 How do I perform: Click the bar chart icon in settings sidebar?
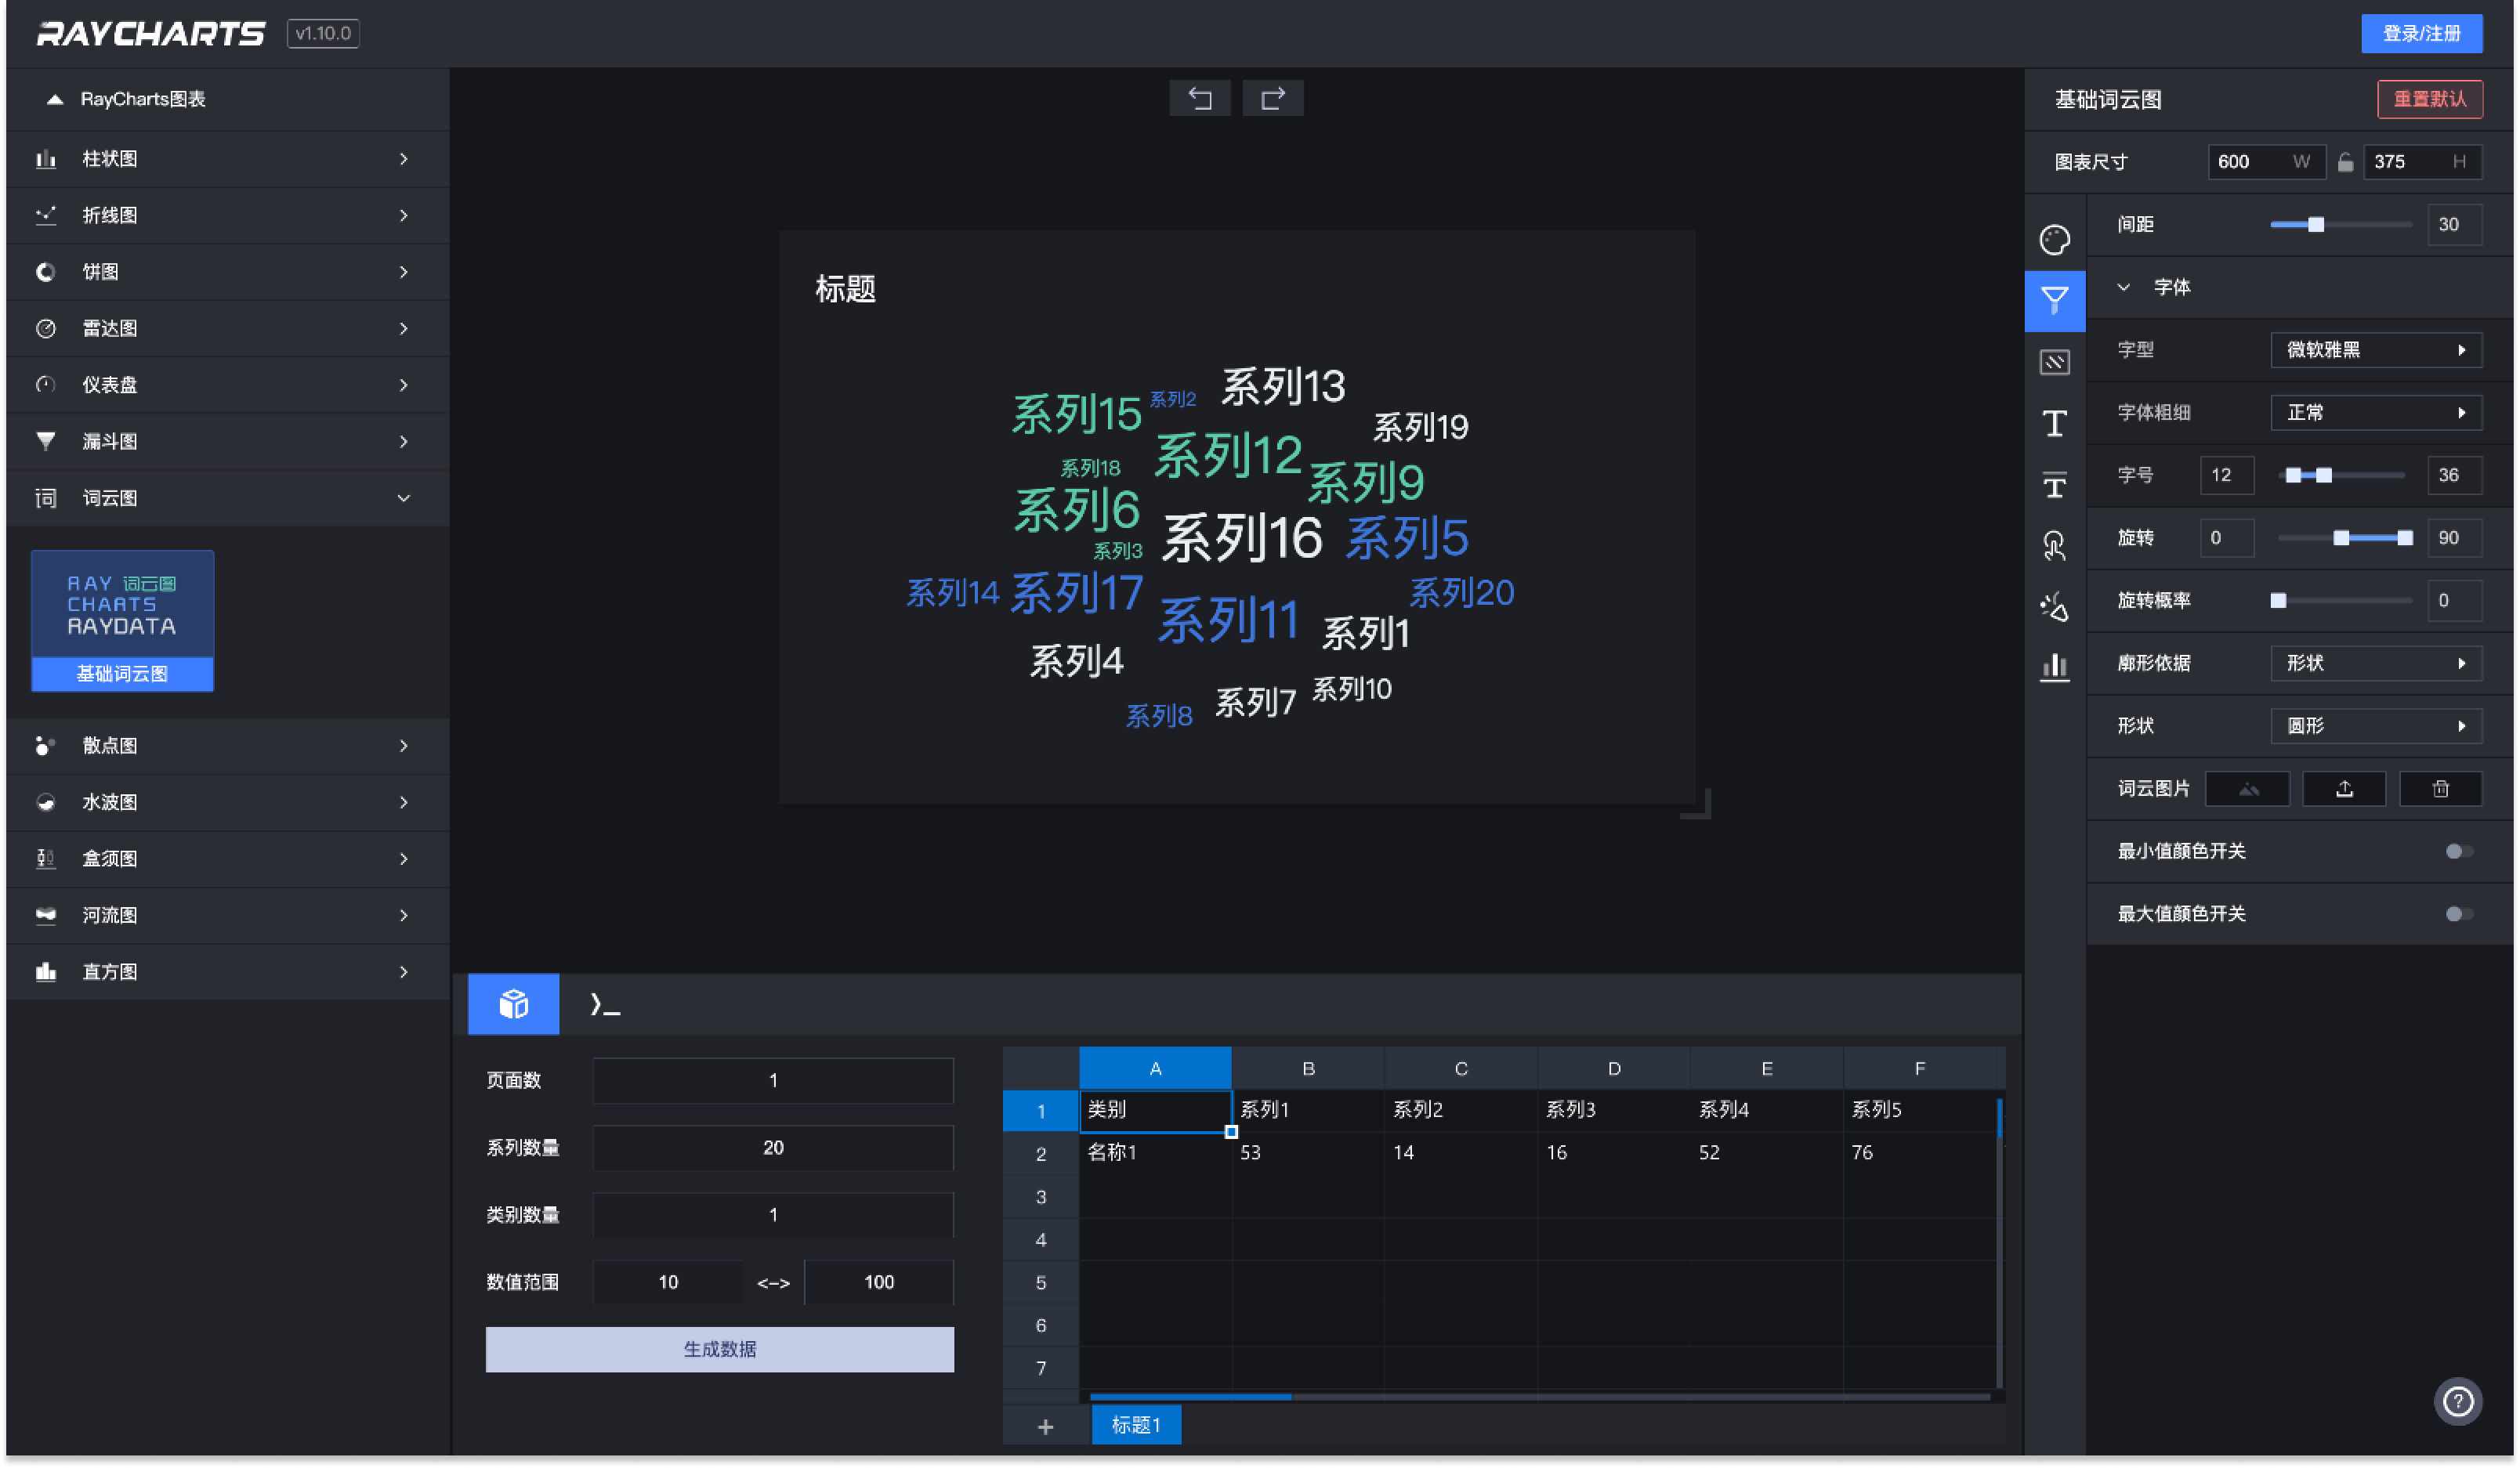coord(2054,665)
